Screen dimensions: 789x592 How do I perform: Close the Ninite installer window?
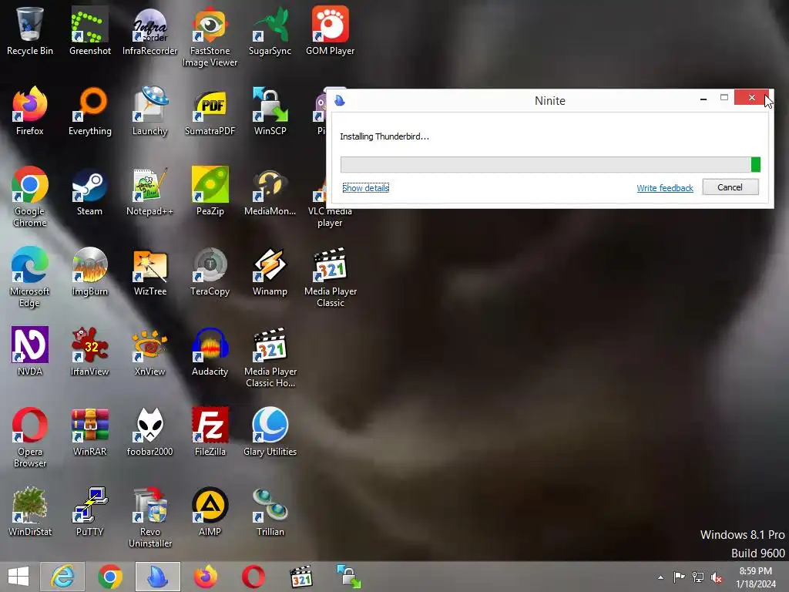(x=751, y=98)
